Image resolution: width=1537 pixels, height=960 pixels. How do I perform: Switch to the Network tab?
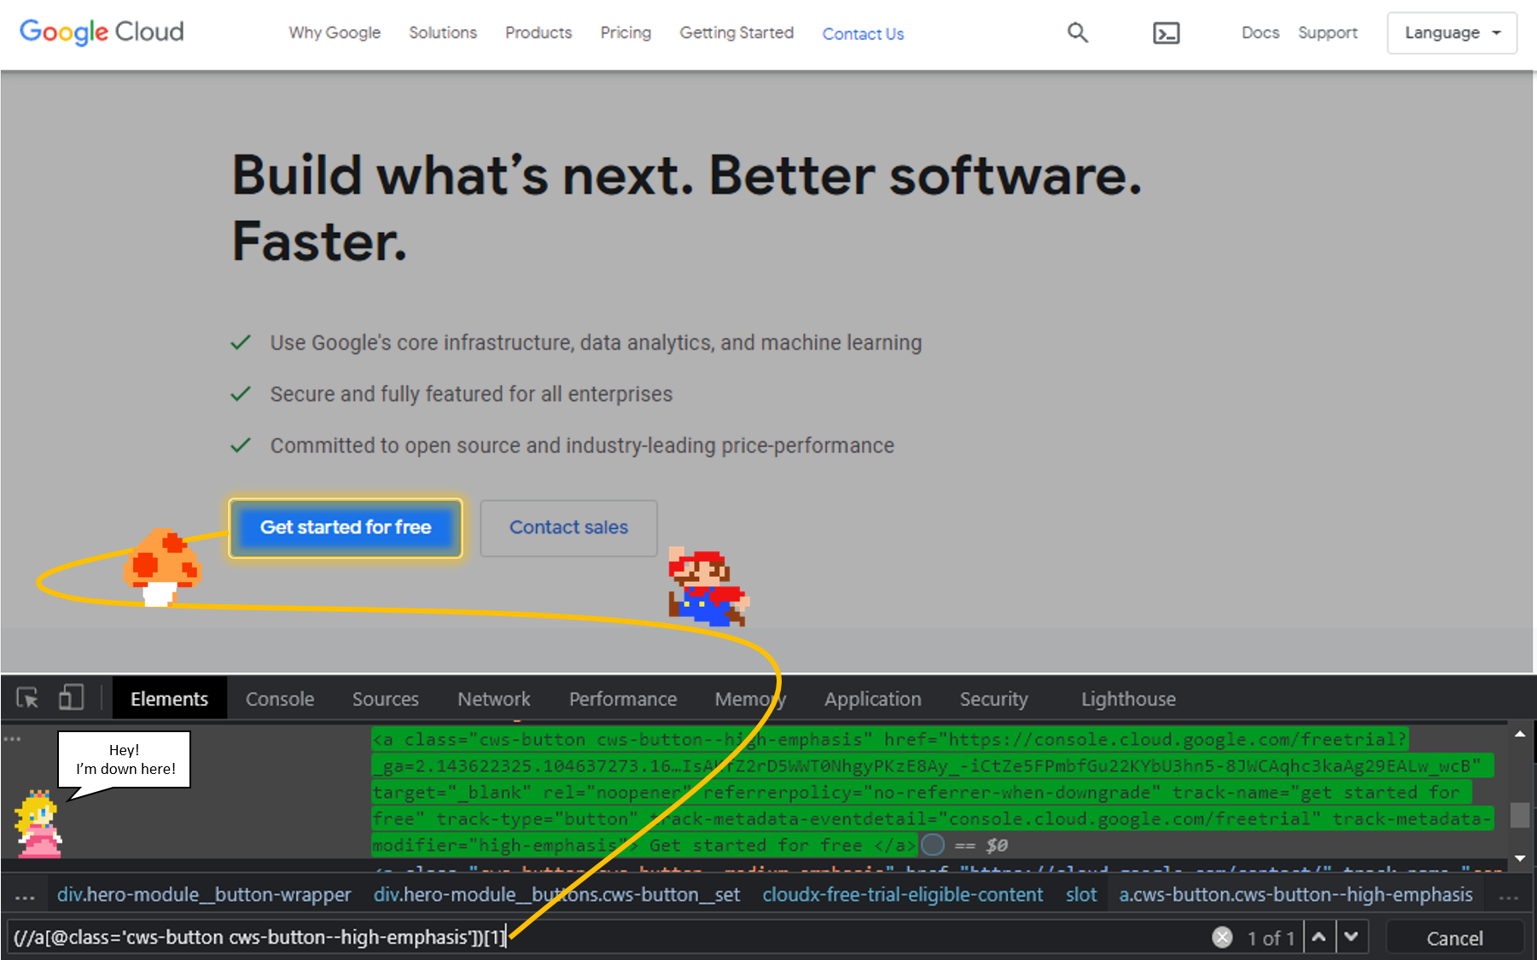(494, 699)
